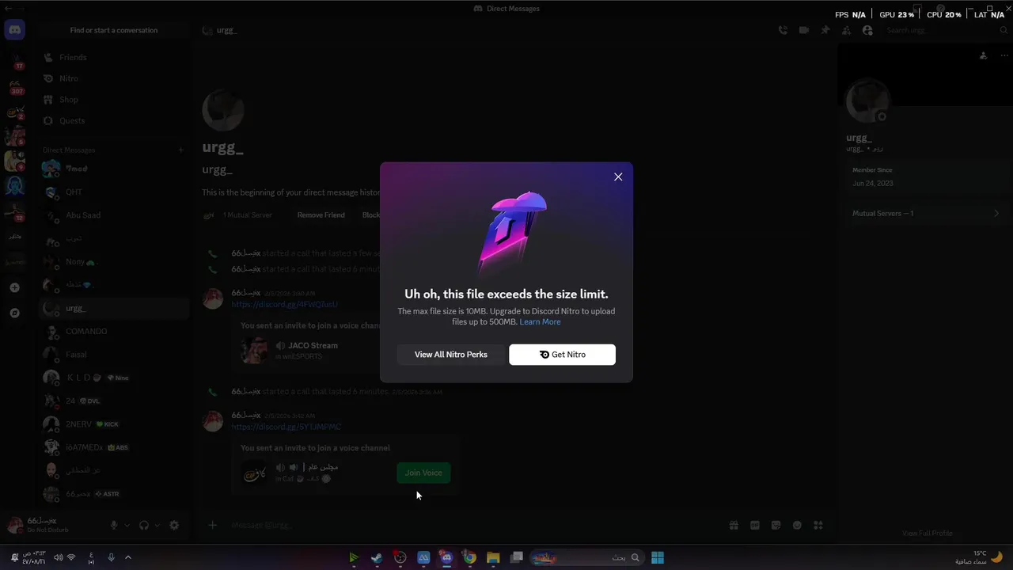The height and width of the screenshot is (570, 1013).
Task: Open the discord.gg/4FWQ7usU invite link
Action: click(x=284, y=305)
